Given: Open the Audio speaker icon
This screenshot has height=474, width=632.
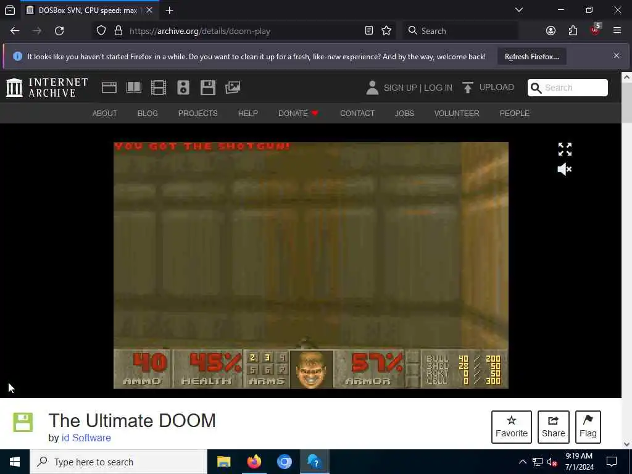Looking at the screenshot, I should coord(183,88).
